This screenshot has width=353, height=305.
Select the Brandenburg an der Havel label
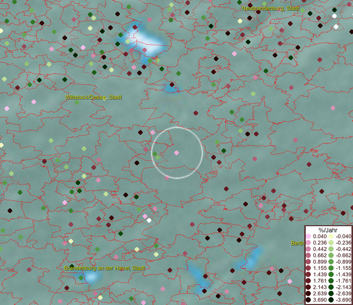point(105,268)
